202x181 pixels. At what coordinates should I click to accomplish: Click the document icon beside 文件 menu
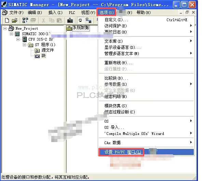(5, 12)
